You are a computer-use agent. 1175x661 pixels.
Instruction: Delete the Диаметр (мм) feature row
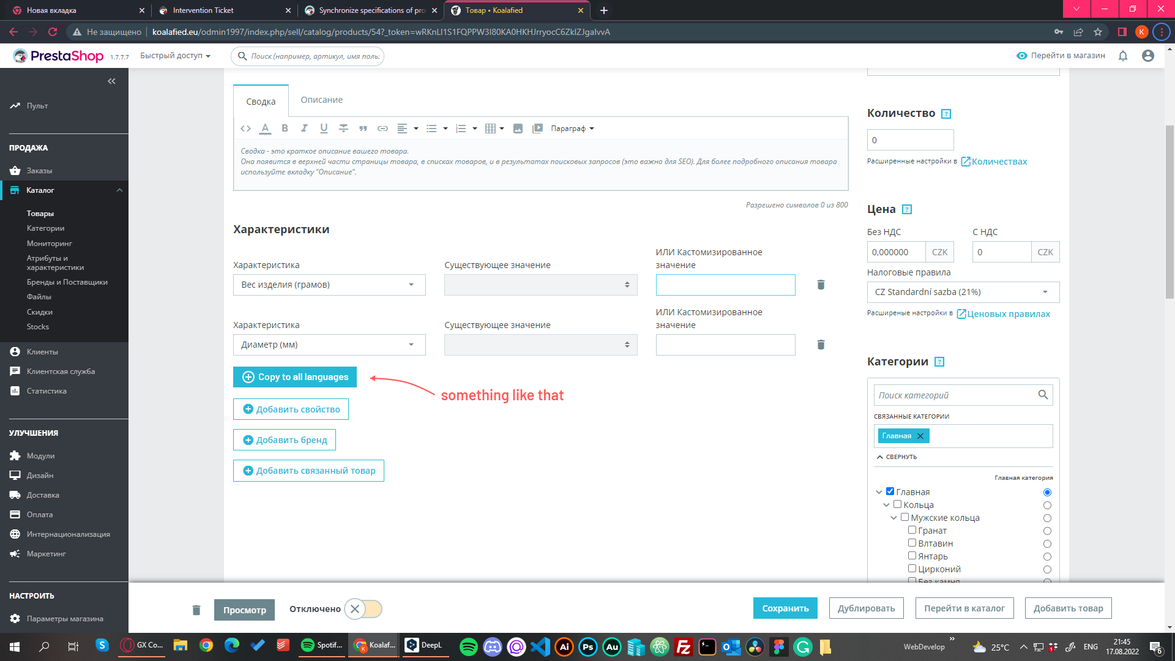(821, 345)
